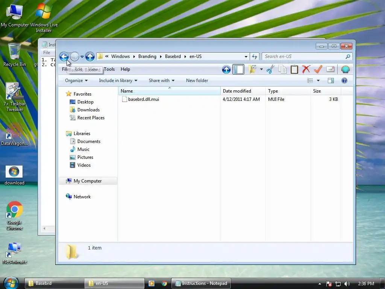Navigate to Branding in the breadcrumb
385x289 pixels.
(147, 56)
